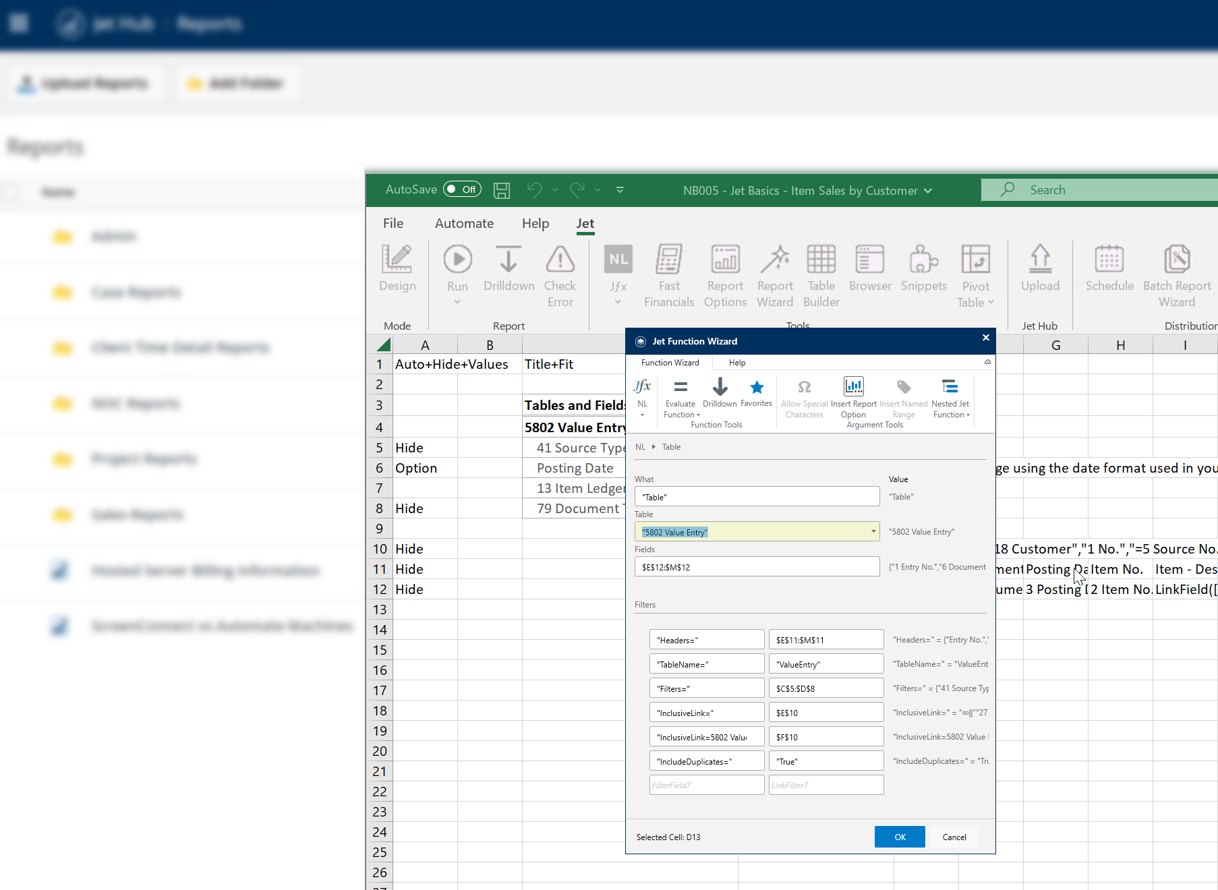Collapse the Function Wizard ribbon
Image resolution: width=1218 pixels, height=890 pixels.
(x=987, y=362)
